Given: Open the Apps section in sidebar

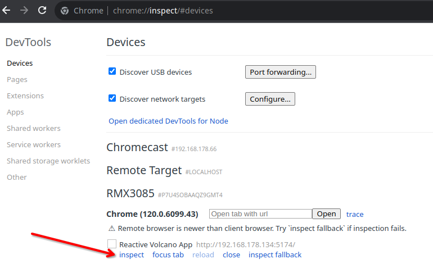Looking at the screenshot, I should (x=16, y=112).
